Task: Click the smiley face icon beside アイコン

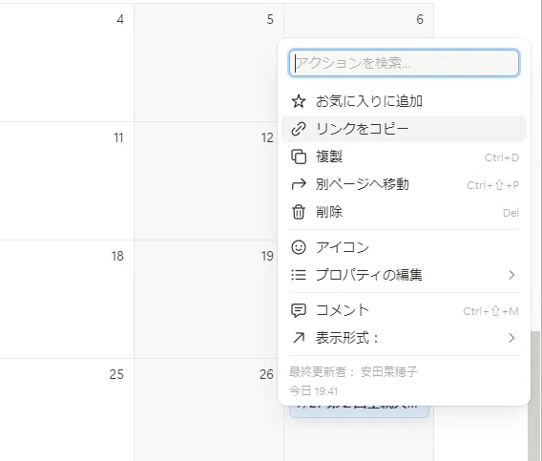Action: point(299,247)
